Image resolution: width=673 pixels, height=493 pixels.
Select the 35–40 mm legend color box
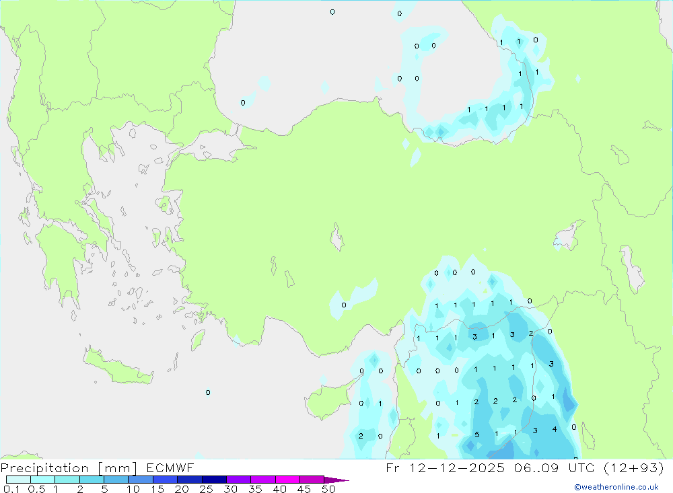(263, 480)
